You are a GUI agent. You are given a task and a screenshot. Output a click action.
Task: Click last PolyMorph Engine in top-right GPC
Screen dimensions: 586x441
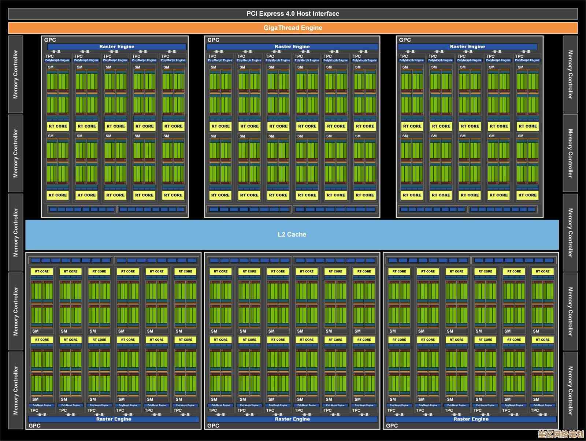point(527,60)
